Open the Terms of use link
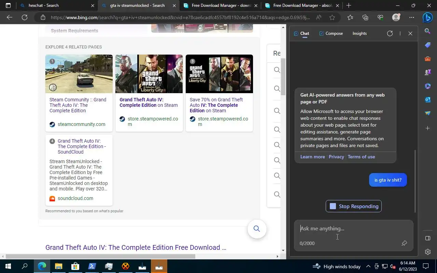This screenshot has height=273, width=437. tap(361, 157)
